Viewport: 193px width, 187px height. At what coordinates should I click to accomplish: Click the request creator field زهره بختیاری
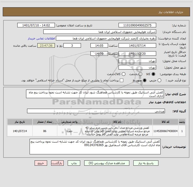coord(106,38)
